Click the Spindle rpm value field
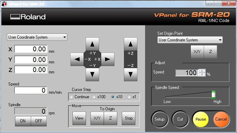 pos(31,111)
